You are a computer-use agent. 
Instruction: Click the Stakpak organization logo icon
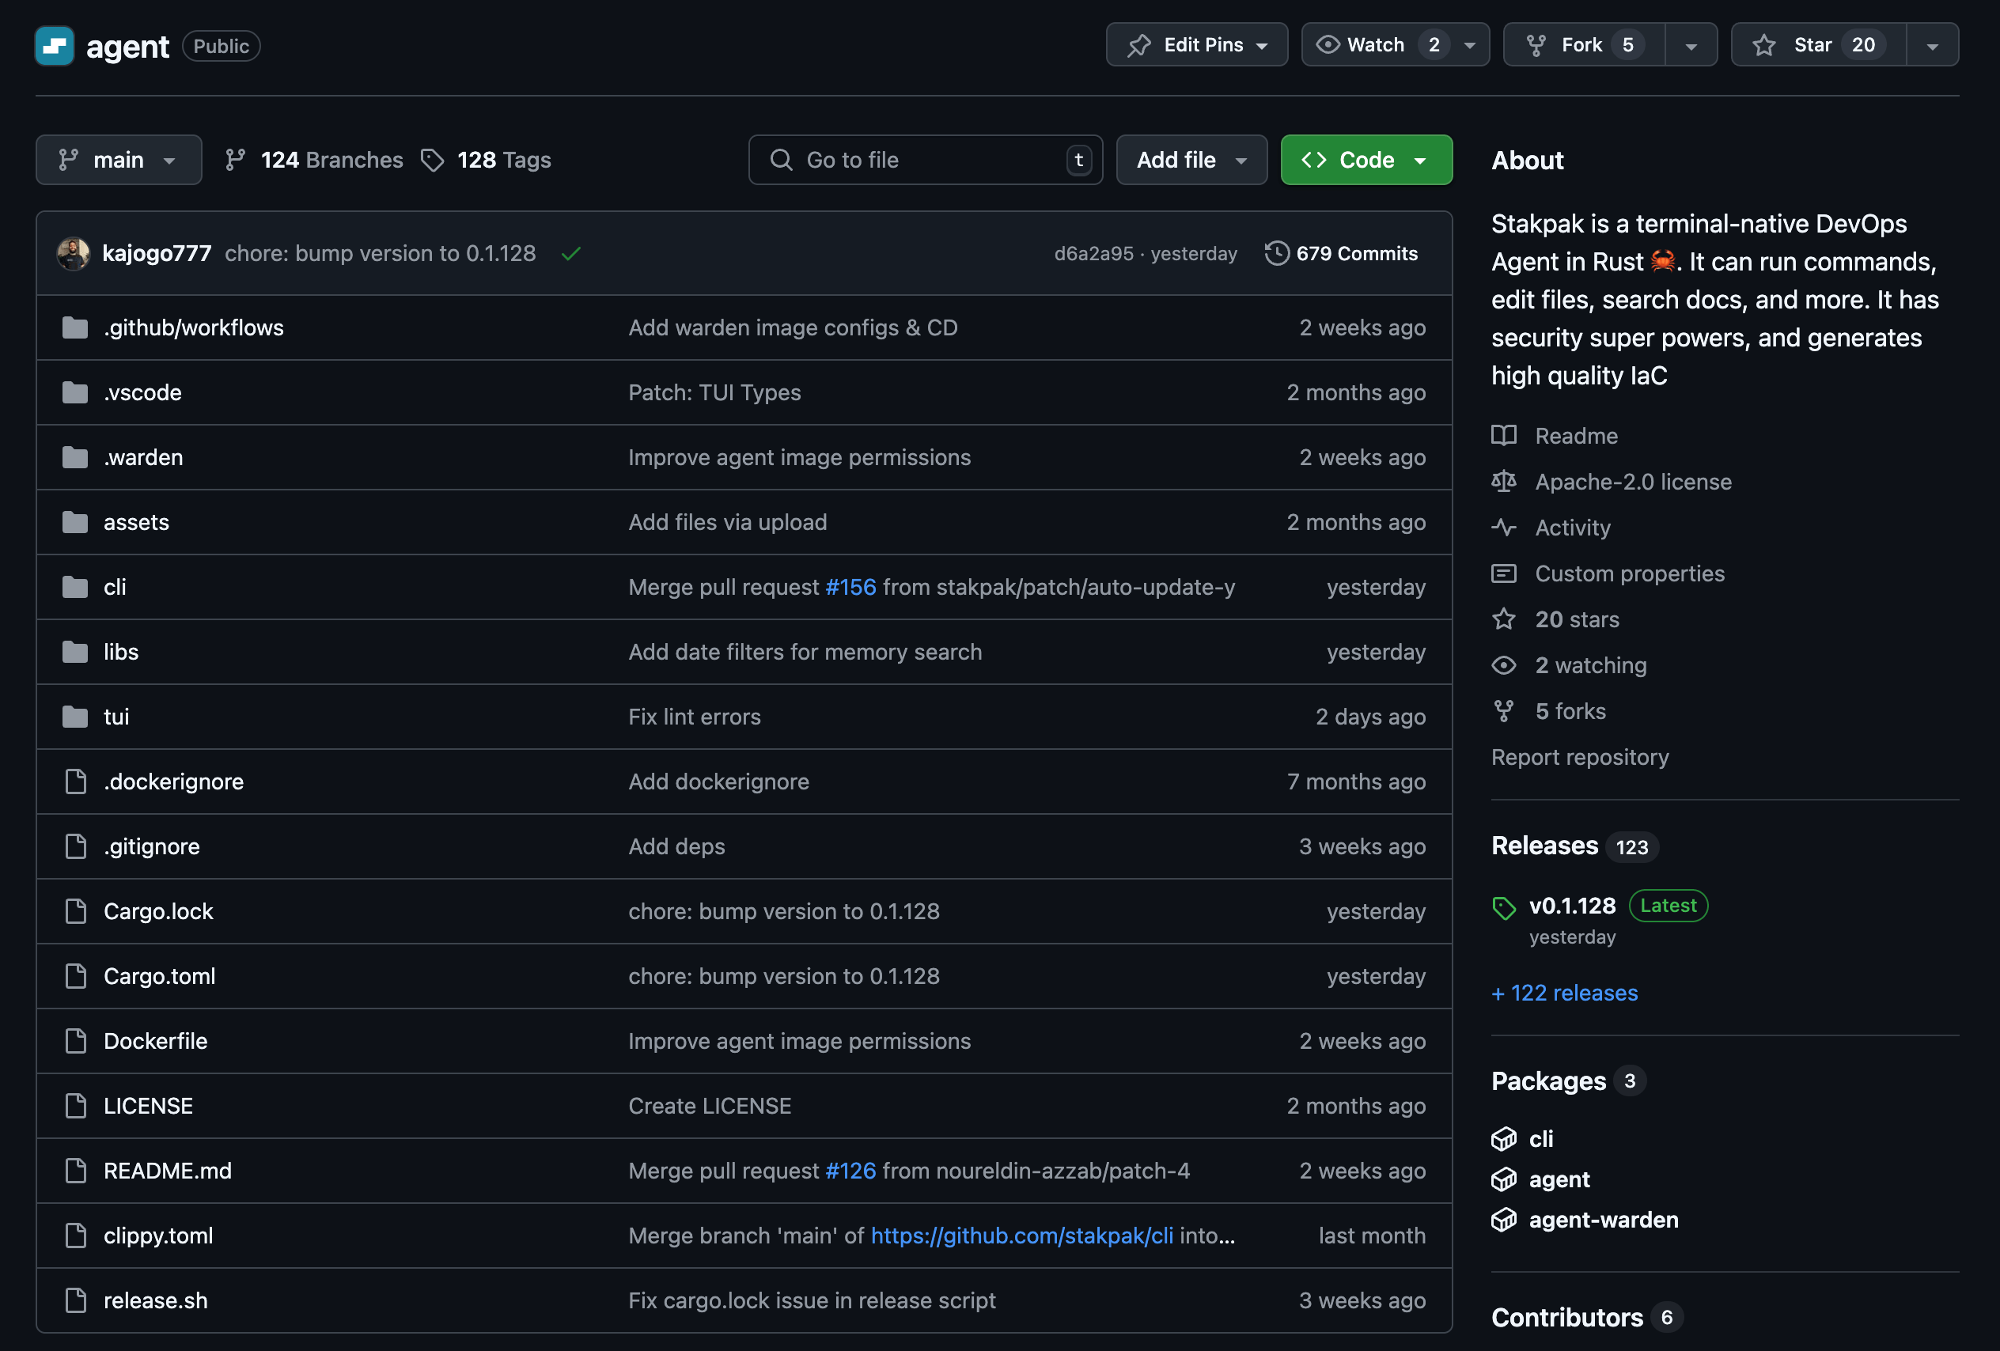(55, 46)
